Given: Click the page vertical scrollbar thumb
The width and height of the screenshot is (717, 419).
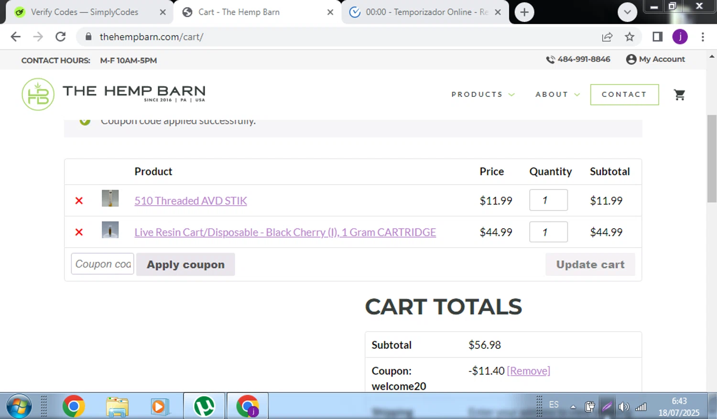Looking at the screenshot, I should coord(712,158).
